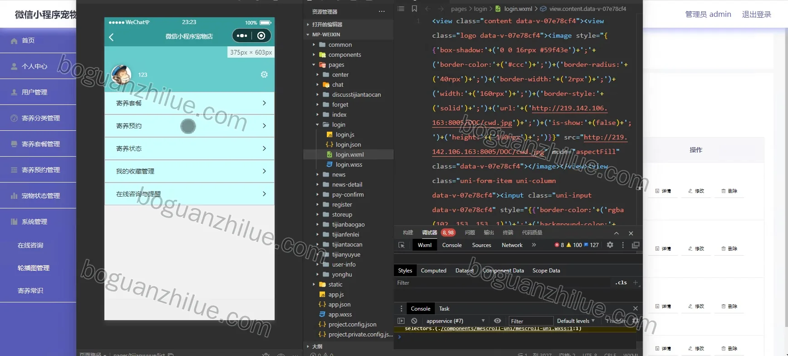Screen dimensions: 788x356
Task: Open the 寄养套餐 list item
Action: point(189,103)
